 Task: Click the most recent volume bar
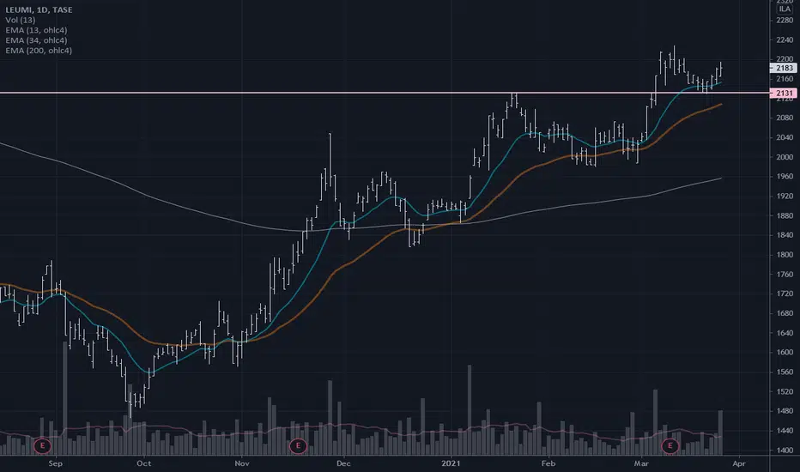coord(720,433)
